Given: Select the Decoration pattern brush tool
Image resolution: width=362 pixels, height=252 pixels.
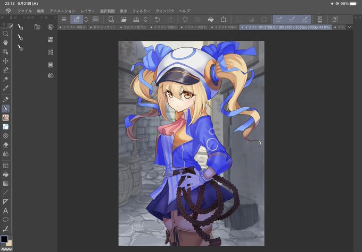Looking at the screenshot, I should click(5, 136).
